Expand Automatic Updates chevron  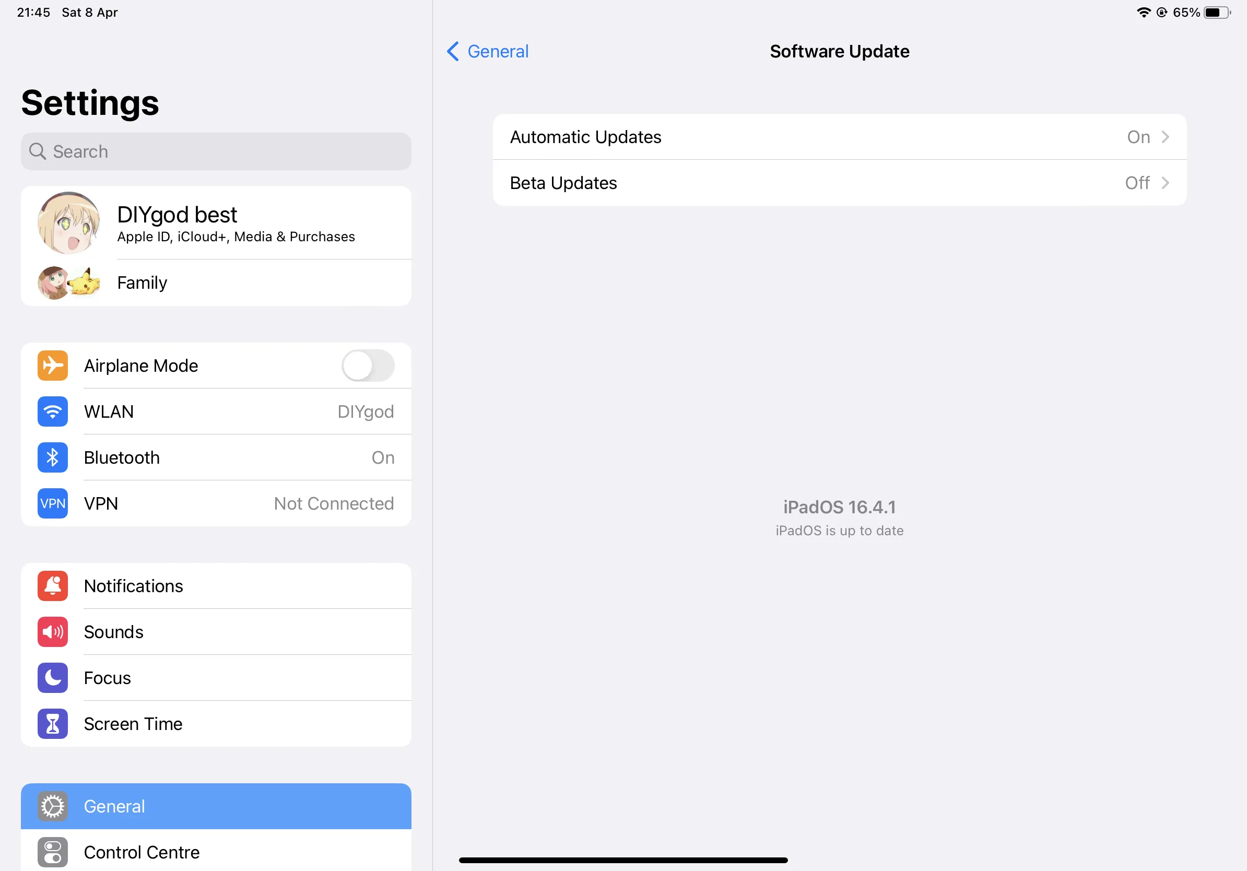point(1165,137)
